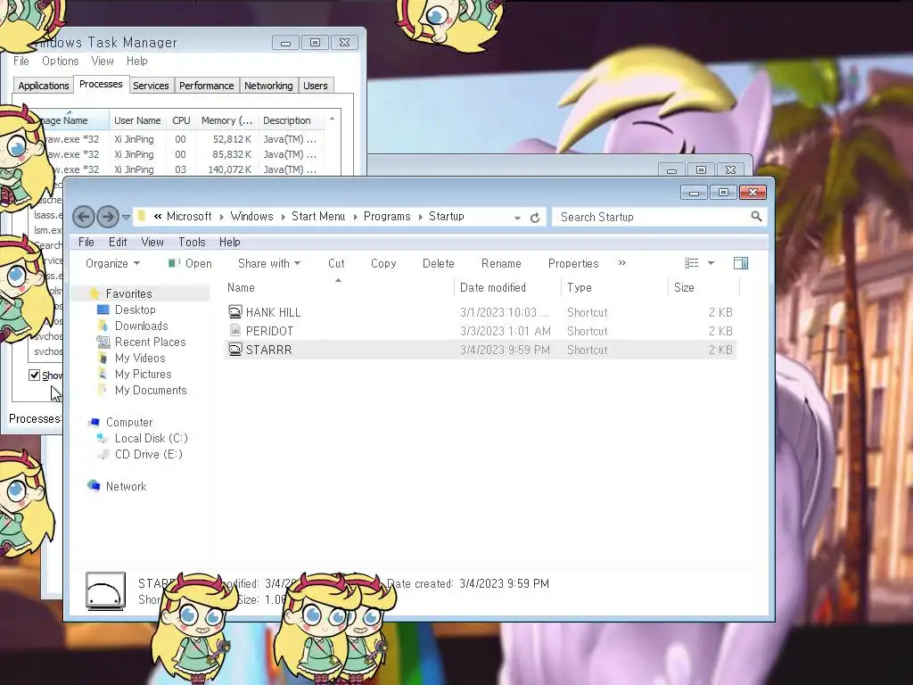Toggle Show processes checkbox in Task Manager

point(35,376)
